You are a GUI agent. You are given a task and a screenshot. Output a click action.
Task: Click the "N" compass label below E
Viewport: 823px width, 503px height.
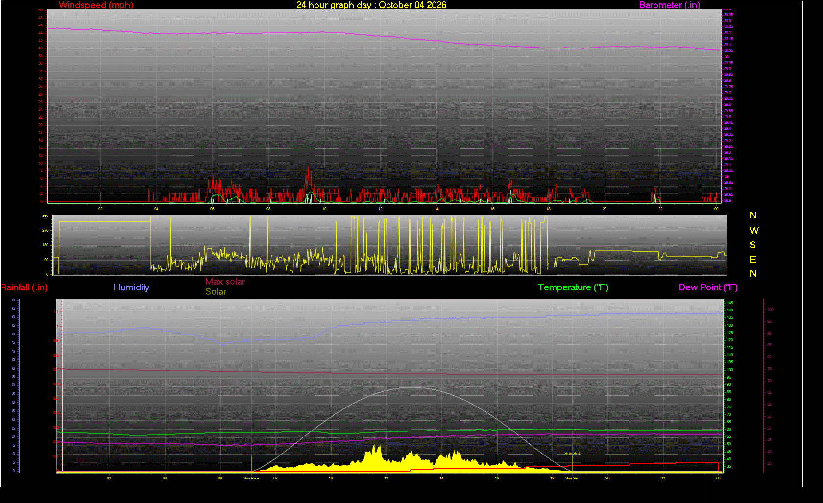(753, 274)
